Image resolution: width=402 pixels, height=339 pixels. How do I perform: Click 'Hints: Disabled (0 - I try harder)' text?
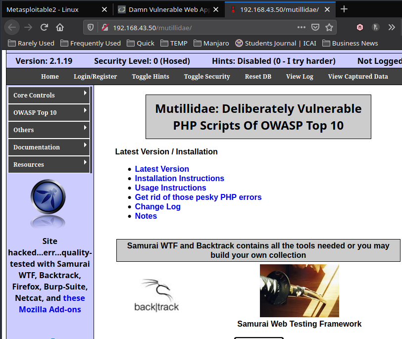tap(274, 61)
